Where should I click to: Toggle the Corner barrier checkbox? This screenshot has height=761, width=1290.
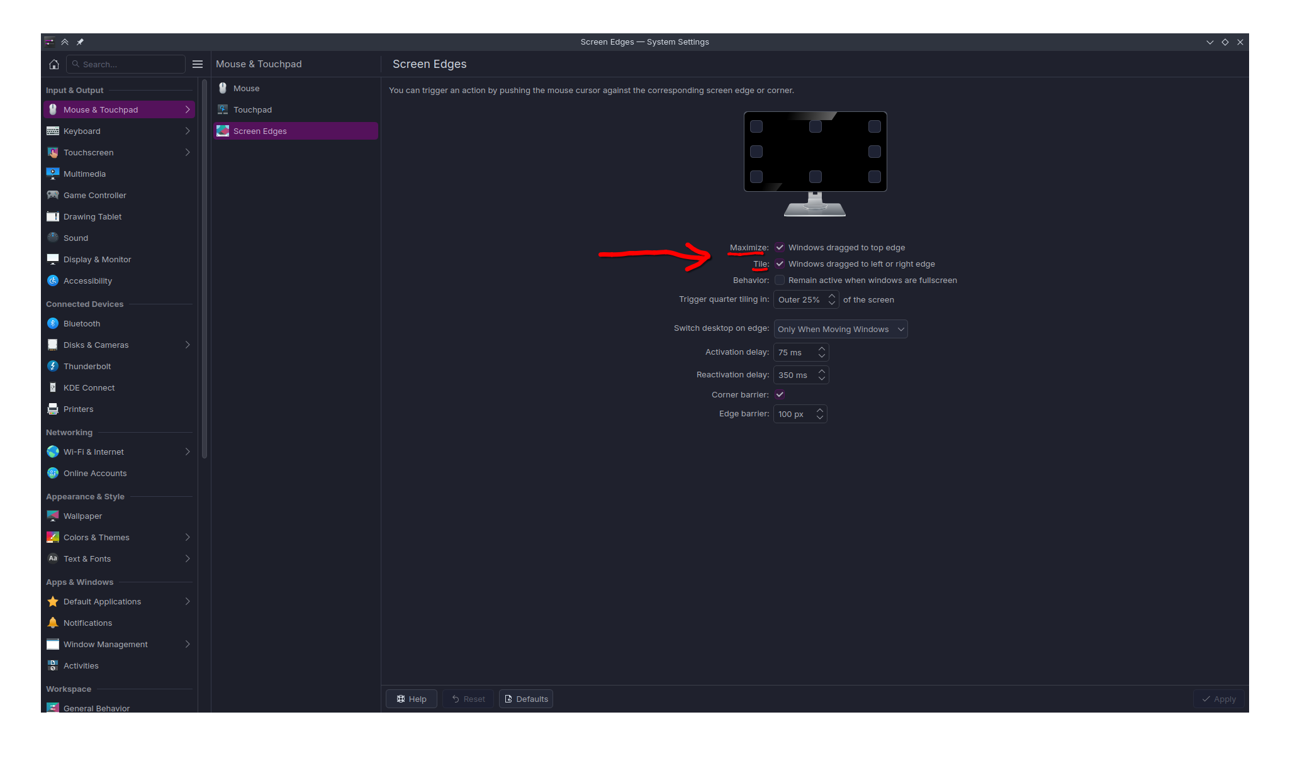coord(780,394)
